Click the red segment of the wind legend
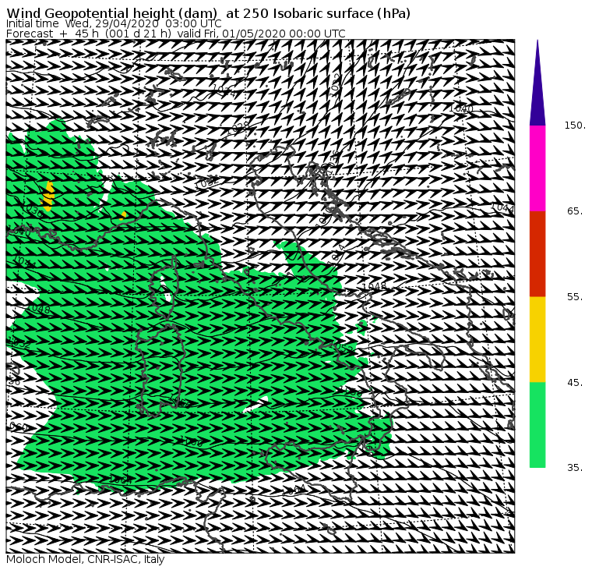This screenshot has height=570, width=592. pos(537,254)
